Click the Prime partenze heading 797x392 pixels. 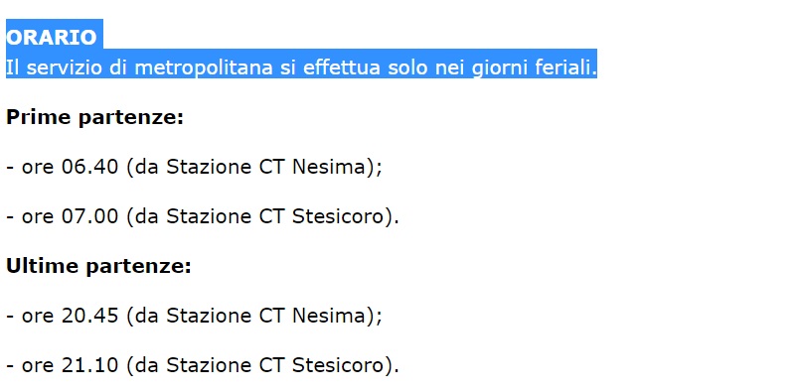[x=94, y=117]
